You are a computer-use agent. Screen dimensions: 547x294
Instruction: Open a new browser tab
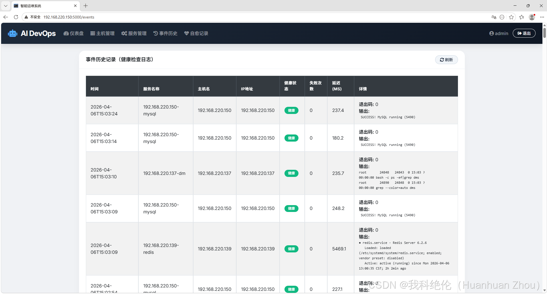click(86, 6)
